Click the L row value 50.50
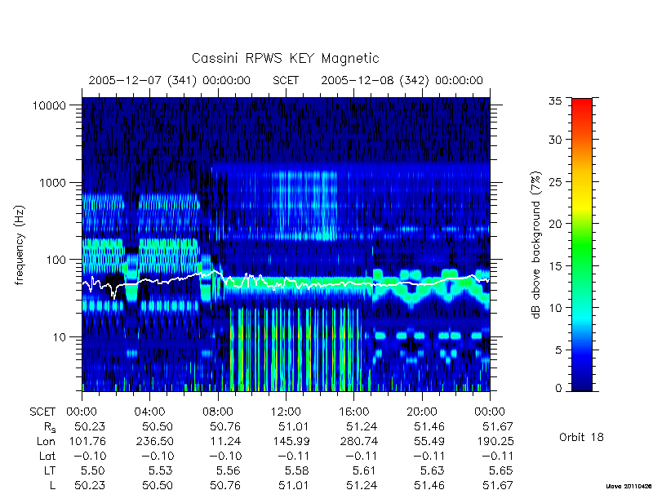Viewport: 653px width, 490px height. pyautogui.click(x=158, y=485)
